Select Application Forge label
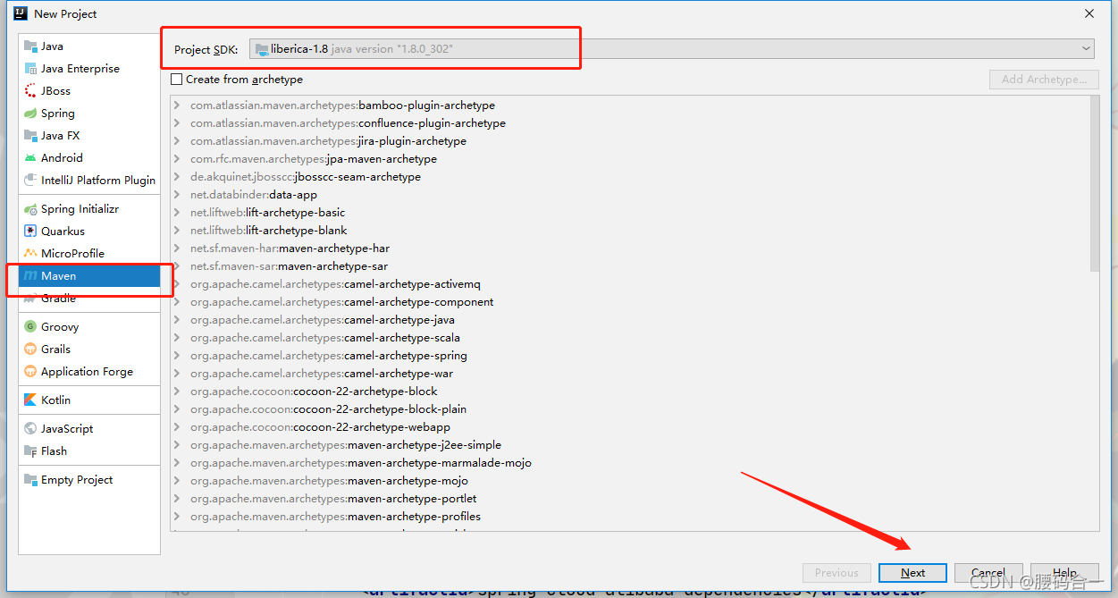Viewport: 1118px width, 598px height. point(87,372)
